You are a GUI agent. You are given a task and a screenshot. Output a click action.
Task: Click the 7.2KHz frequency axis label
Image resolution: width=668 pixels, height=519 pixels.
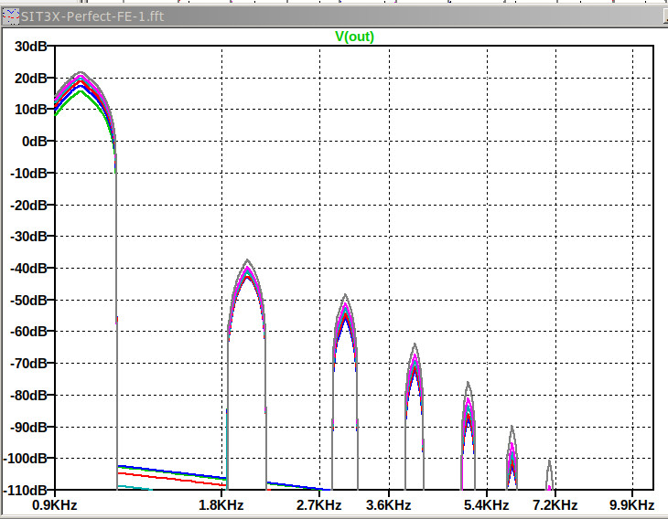click(555, 505)
